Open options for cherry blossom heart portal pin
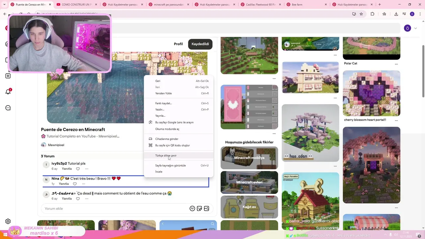 tap(396, 120)
